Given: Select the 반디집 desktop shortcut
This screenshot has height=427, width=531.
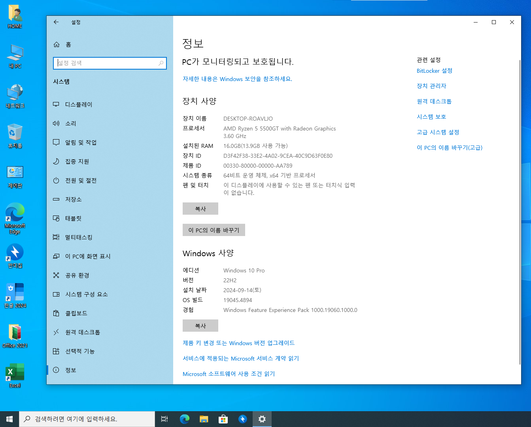Looking at the screenshot, I should pyautogui.click(x=15, y=256).
